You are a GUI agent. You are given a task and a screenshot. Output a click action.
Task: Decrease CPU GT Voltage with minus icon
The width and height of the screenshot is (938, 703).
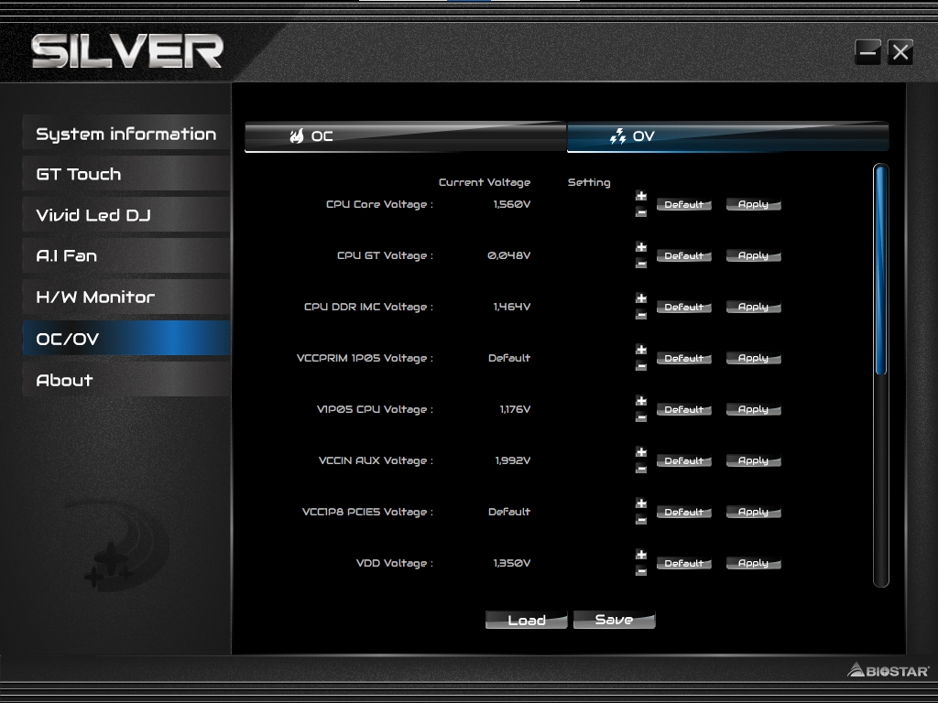(641, 264)
